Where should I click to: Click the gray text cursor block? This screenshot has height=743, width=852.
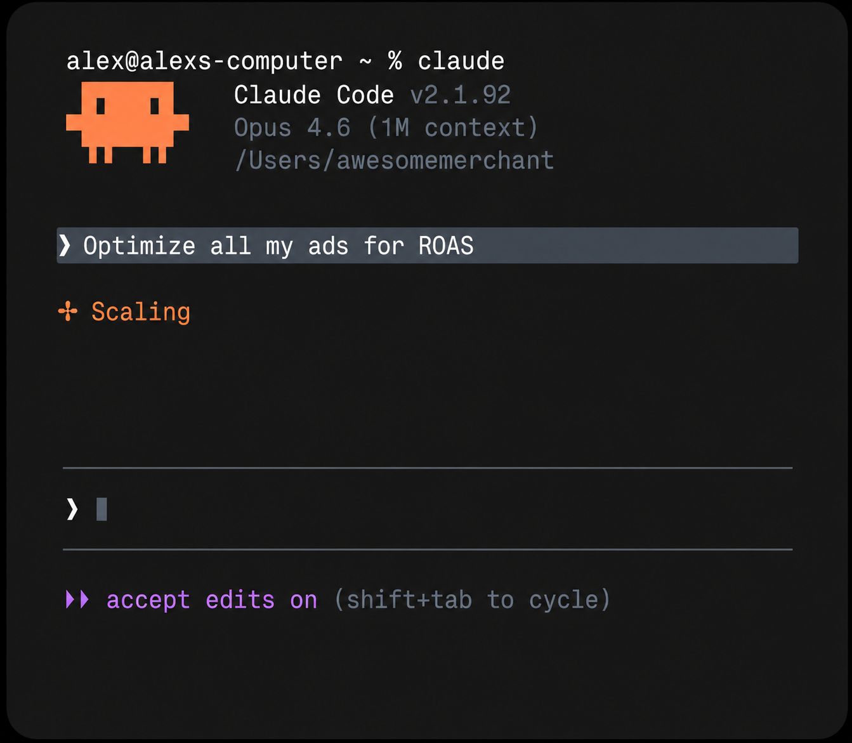tap(102, 509)
